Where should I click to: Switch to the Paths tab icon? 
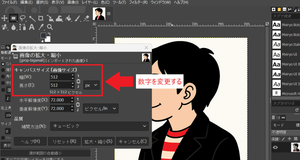point(283,118)
